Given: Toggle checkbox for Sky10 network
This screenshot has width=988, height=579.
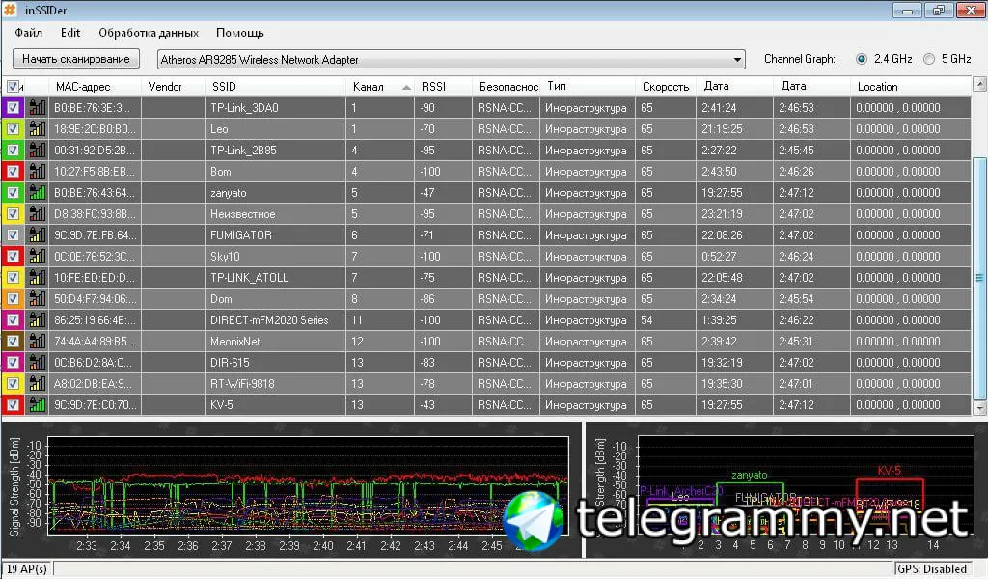Looking at the screenshot, I should point(13,257).
